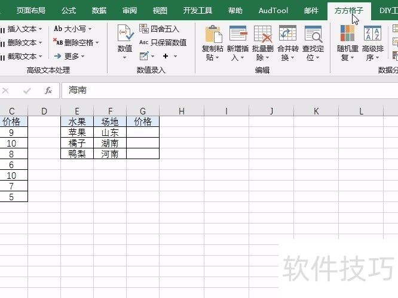
Task: Click the 数值 (value) icon
Action: click(125, 33)
